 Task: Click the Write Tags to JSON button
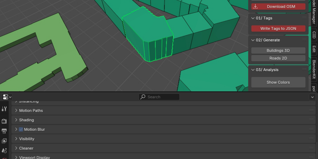tap(278, 28)
